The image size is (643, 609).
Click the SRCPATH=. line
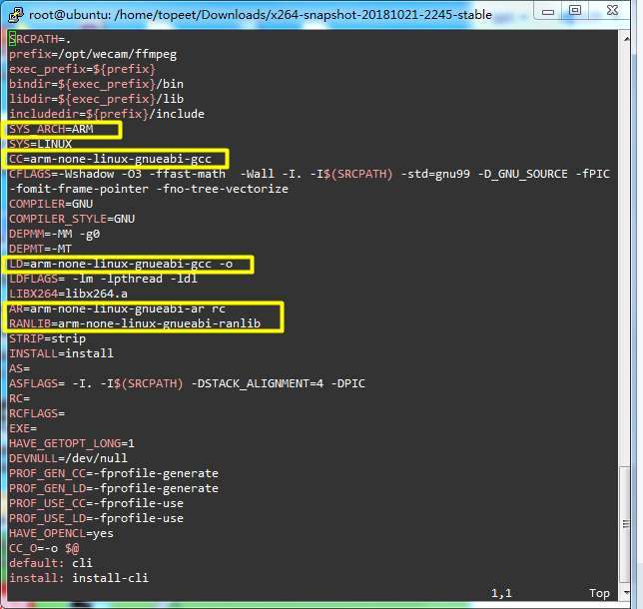[x=40, y=39]
